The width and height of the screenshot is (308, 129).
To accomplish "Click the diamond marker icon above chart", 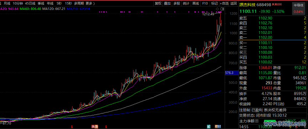I will 217,9.
